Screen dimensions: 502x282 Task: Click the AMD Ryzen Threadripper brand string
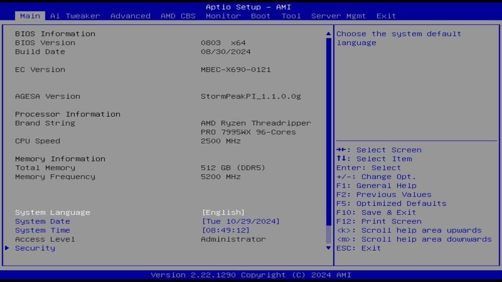coord(256,128)
